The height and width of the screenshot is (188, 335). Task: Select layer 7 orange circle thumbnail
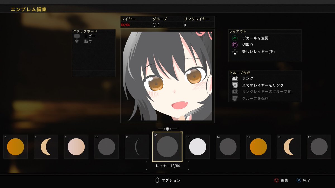[x=15, y=147]
